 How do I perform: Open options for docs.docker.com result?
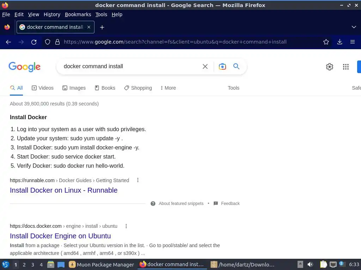126,226
